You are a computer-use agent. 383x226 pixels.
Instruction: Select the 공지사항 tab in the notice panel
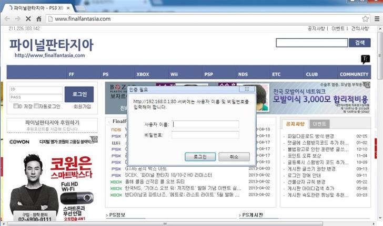pos(295,124)
